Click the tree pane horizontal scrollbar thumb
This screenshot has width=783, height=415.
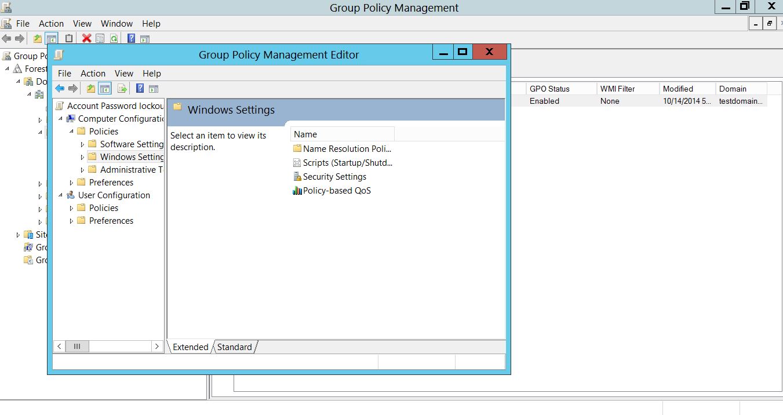click(77, 347)
